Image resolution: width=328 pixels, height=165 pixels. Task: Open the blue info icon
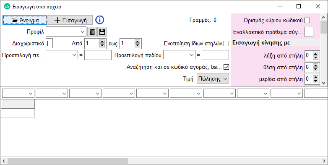(x=100, y=20)
